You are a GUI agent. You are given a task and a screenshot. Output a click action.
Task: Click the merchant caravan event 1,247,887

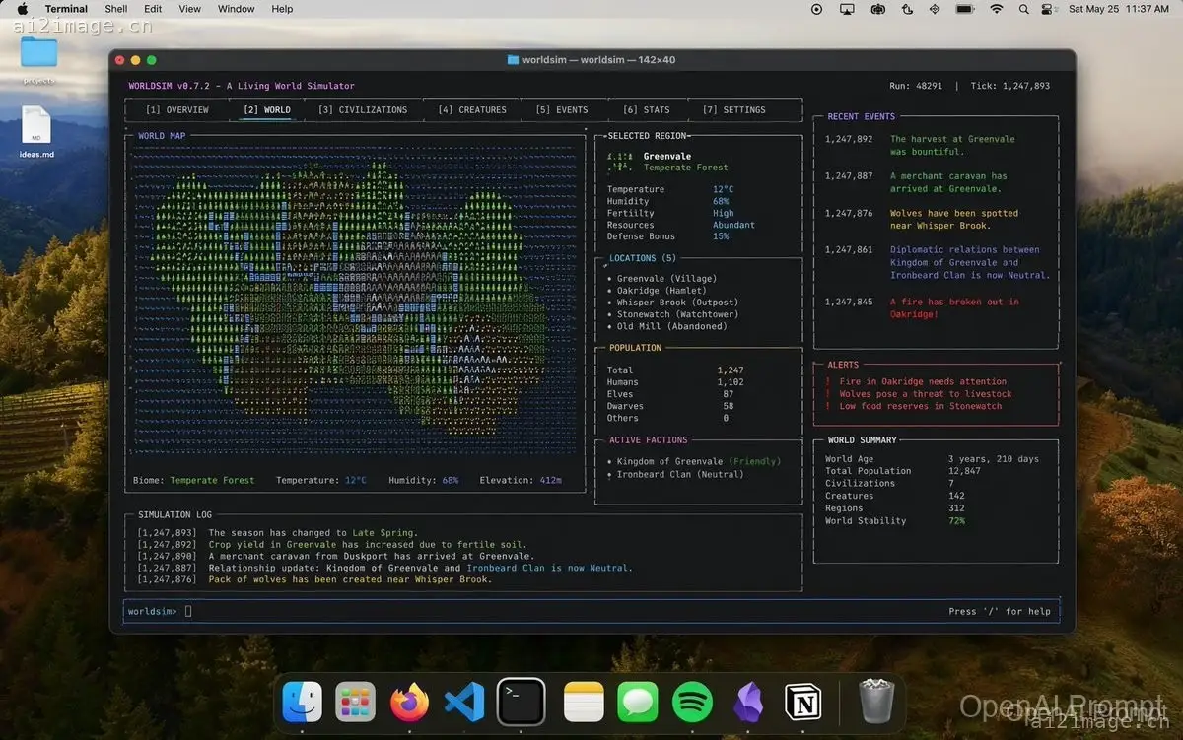tap(917, 182)
